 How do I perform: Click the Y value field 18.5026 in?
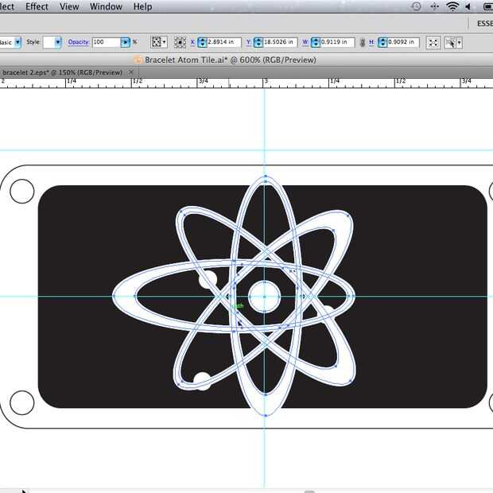pyautogui.click(x=280, y=42)
